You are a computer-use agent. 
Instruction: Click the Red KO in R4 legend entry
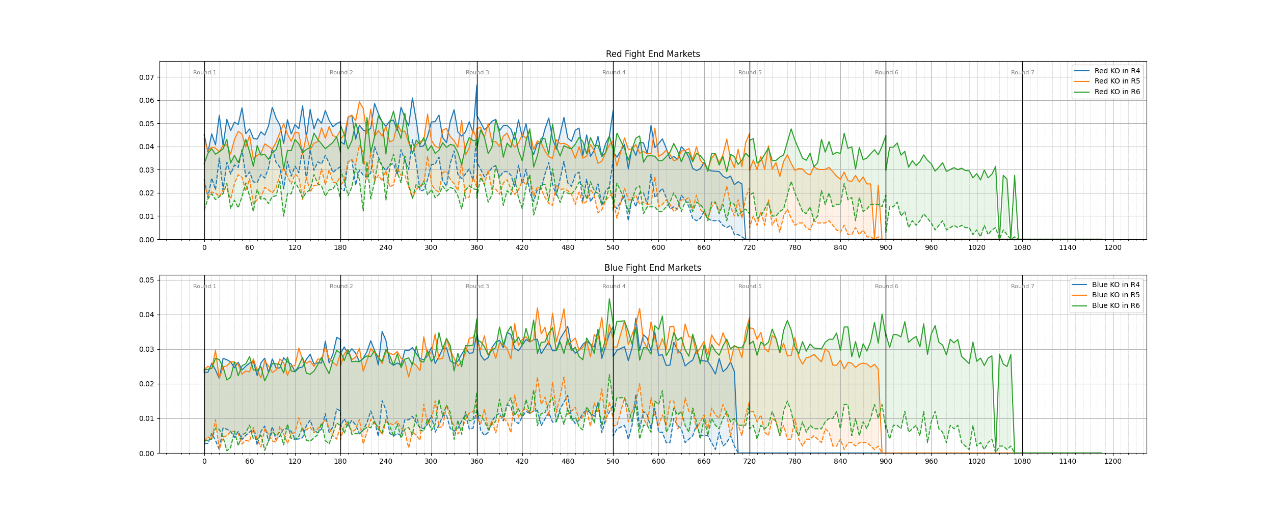tap(1117, 71)
